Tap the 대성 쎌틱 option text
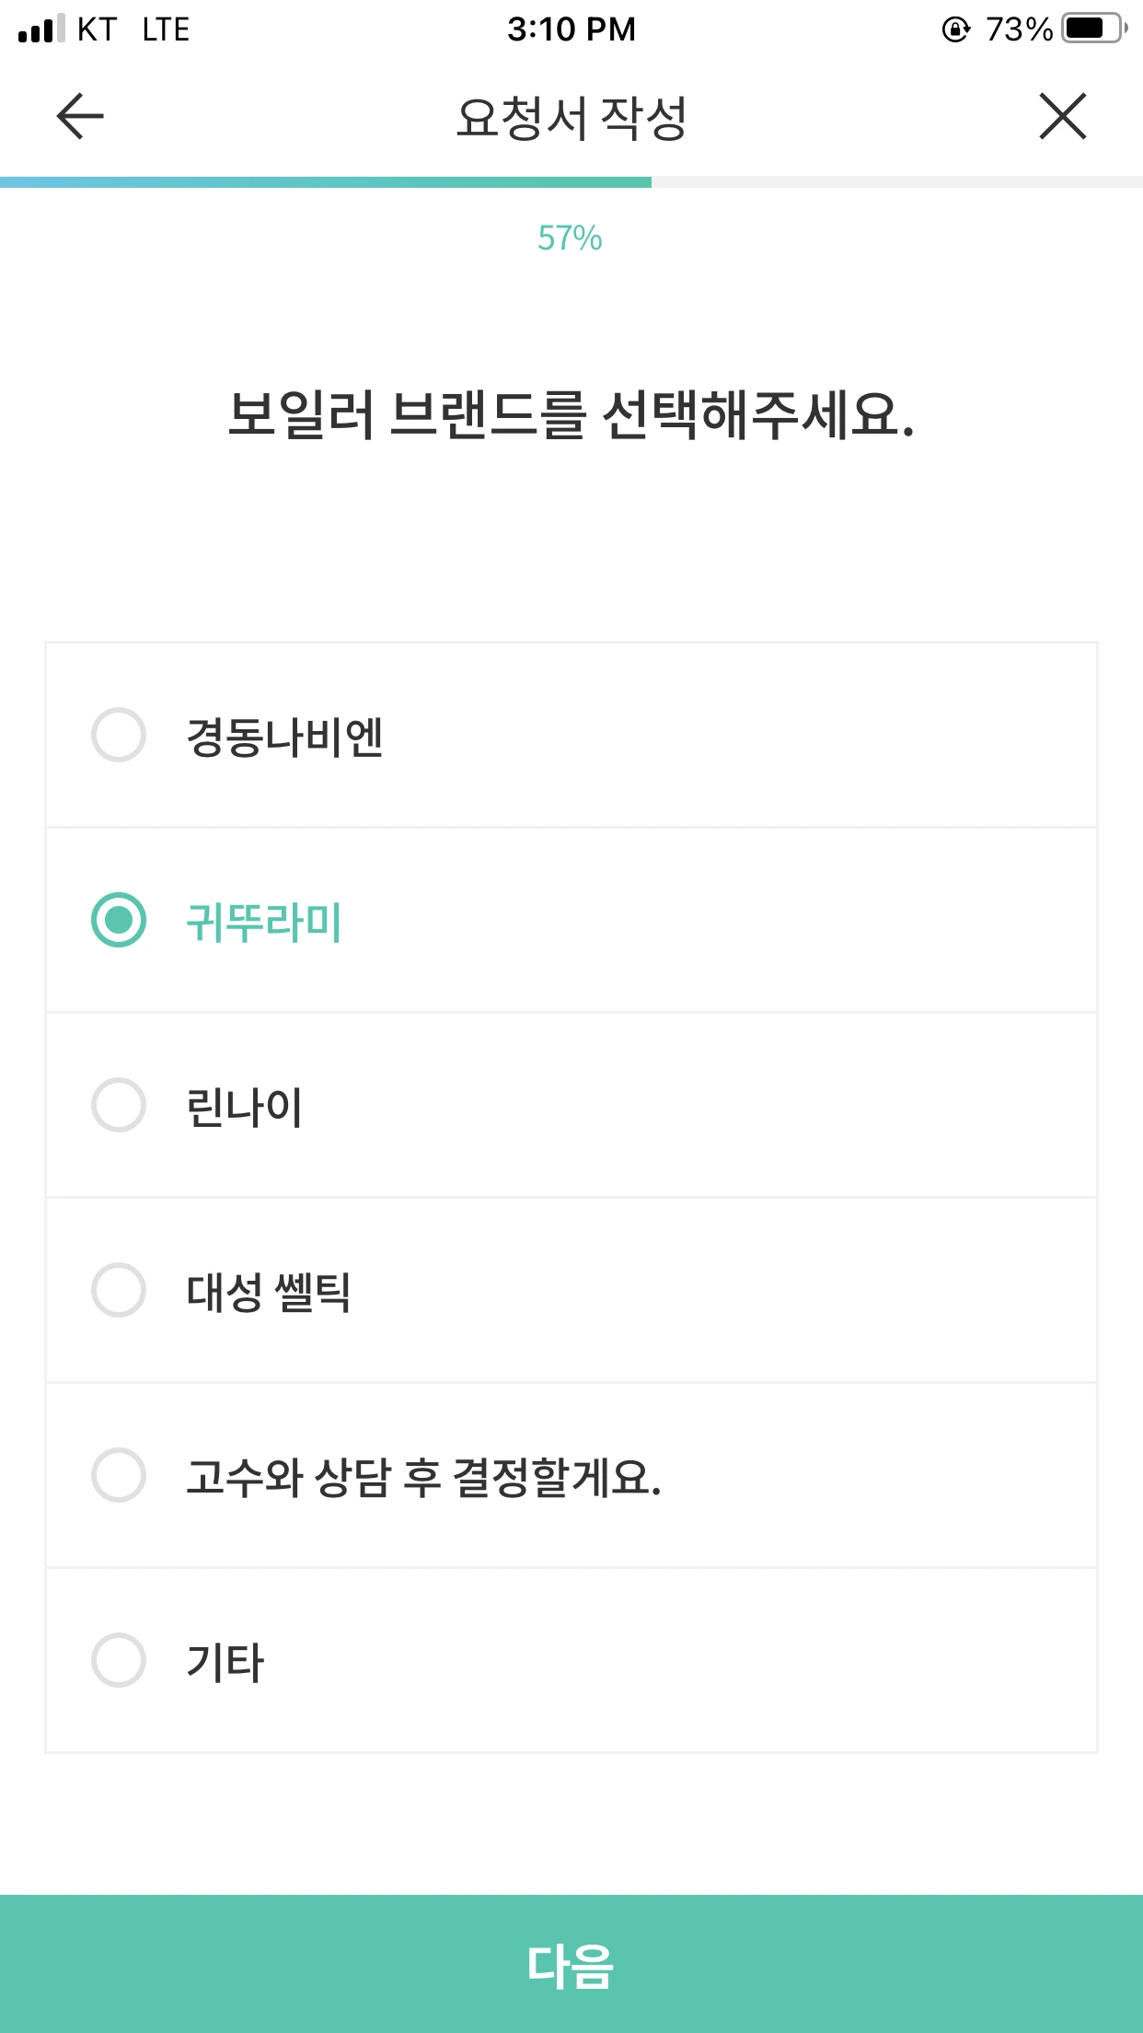This screenshot has width=1143, height=2033. [268, 1292]
